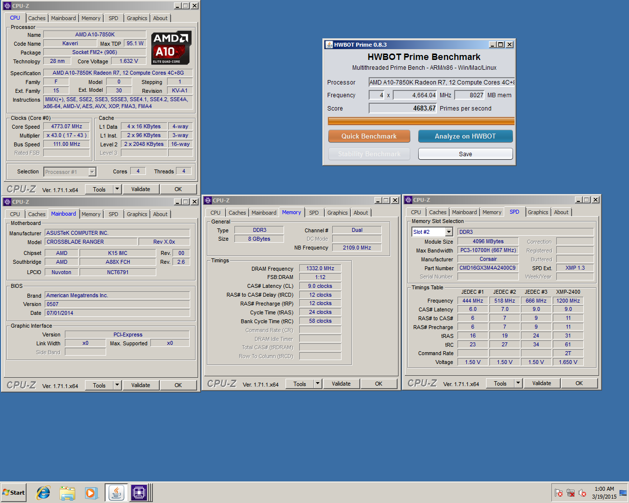Image resolution: width=629 pixels, height=503 pixels.
Task: Open the memory Slot #2 dropdown
Action: coord(449,232)
